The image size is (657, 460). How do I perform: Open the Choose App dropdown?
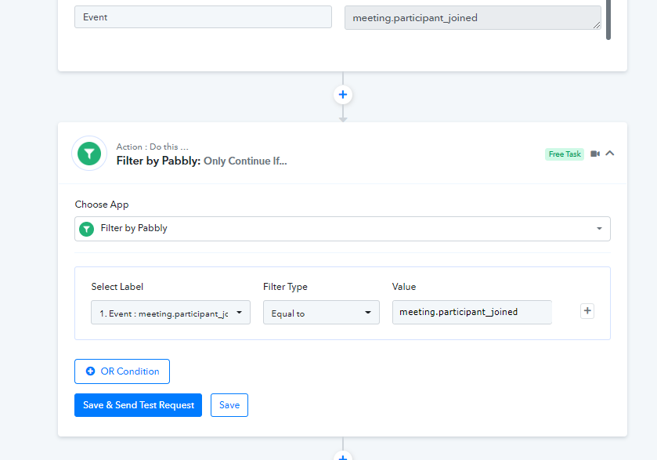(342, 229)
